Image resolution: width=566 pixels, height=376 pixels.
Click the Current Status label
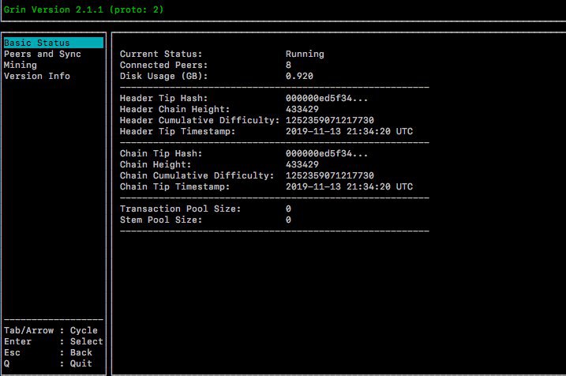161,54
